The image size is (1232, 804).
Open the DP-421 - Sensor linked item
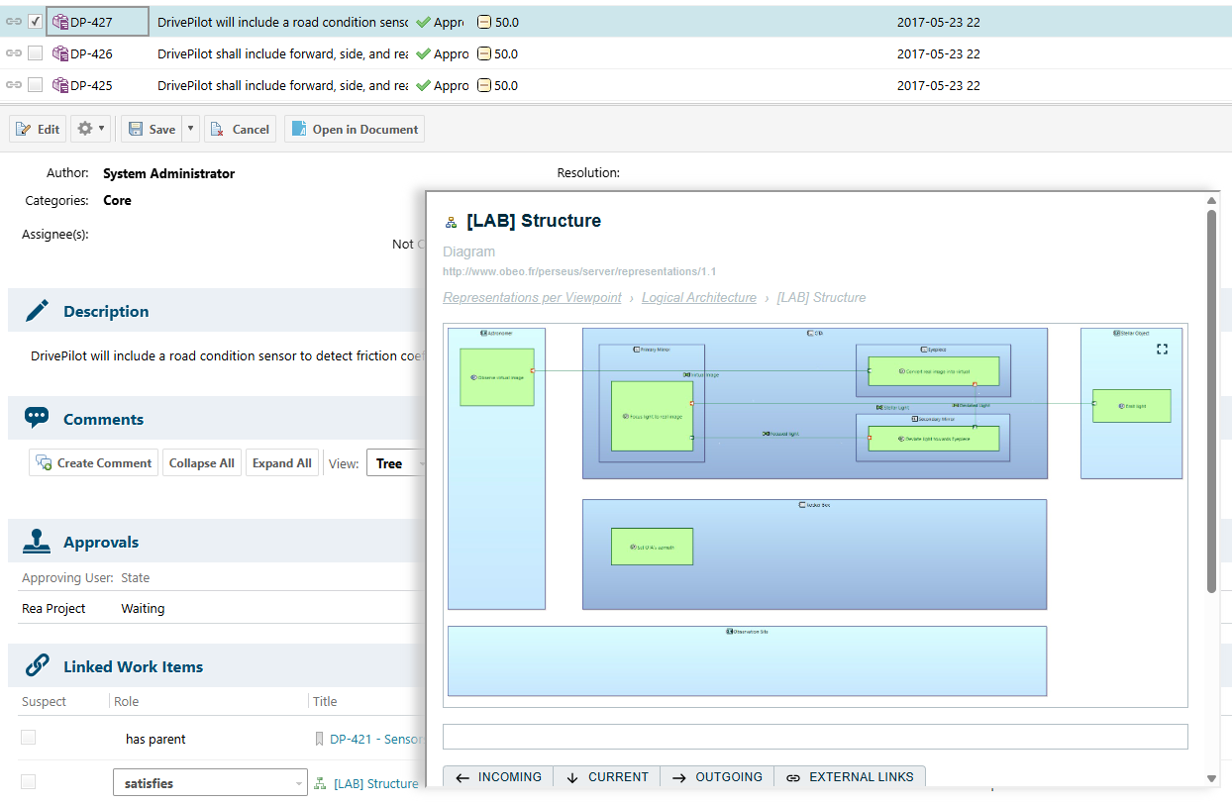pos(375,739)
